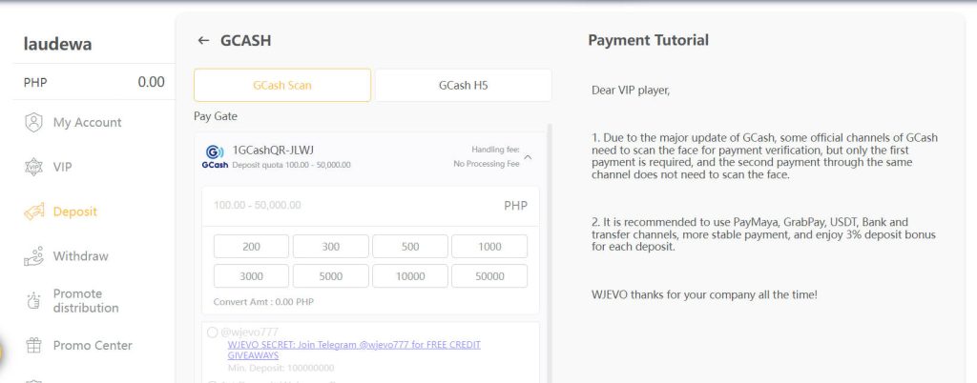Click the 'Min. Deposit: 100000000' text
The width and height of the screenshot is (977, 383).
[x=281, y=368]
